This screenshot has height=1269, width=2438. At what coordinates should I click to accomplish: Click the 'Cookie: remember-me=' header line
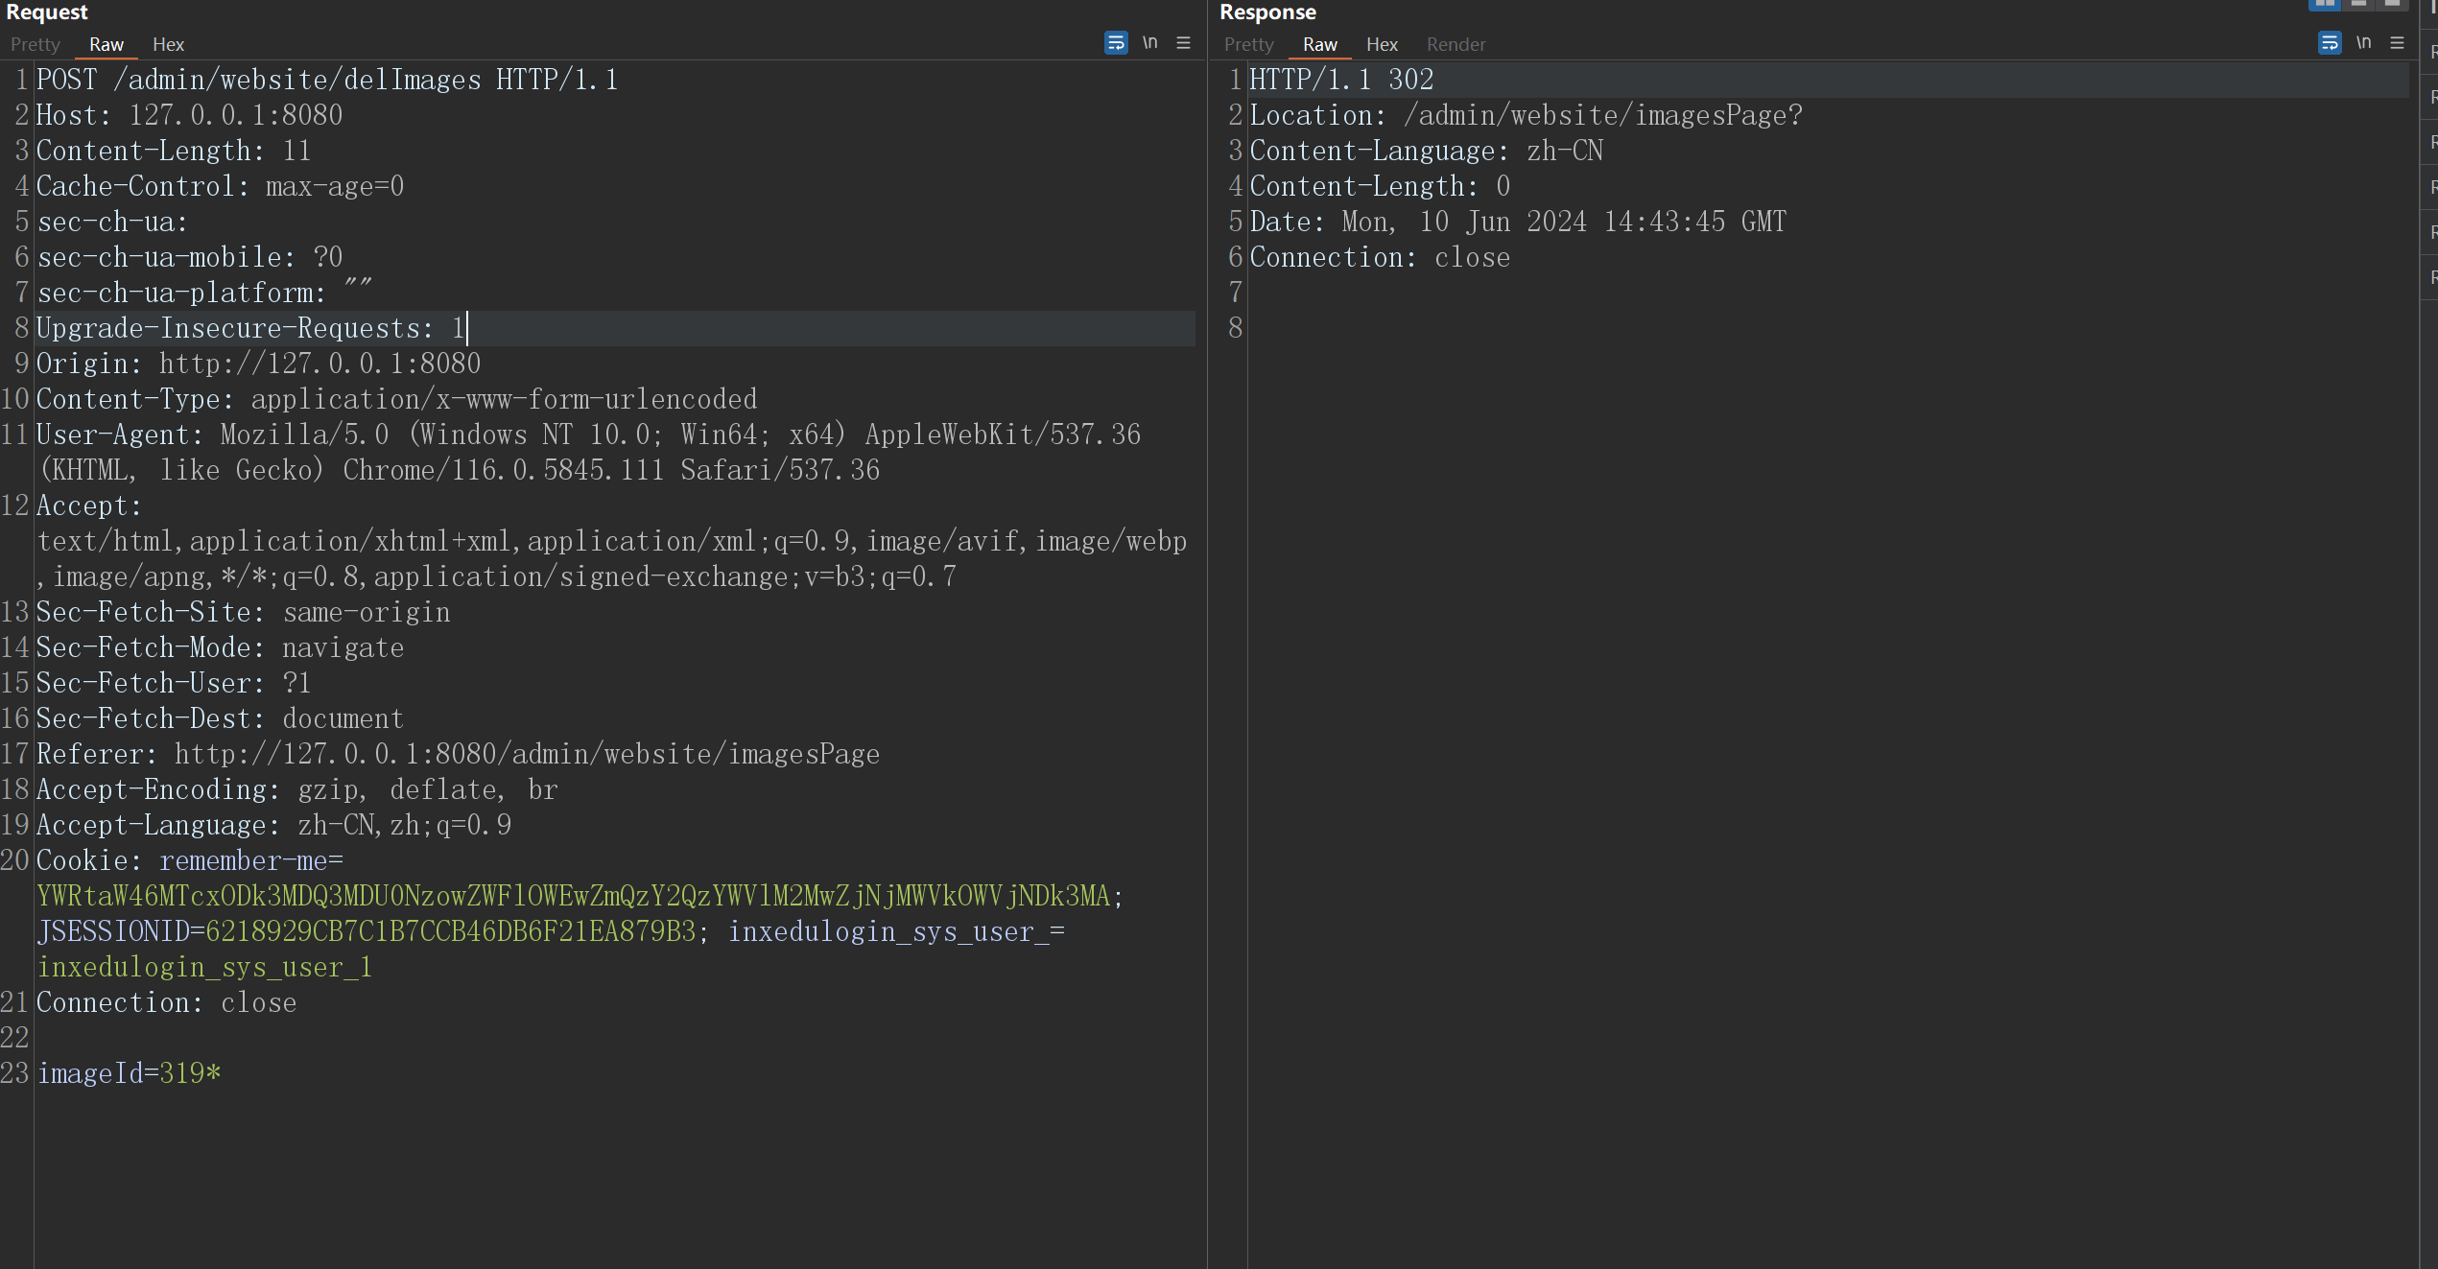click(x=190, y=860)
